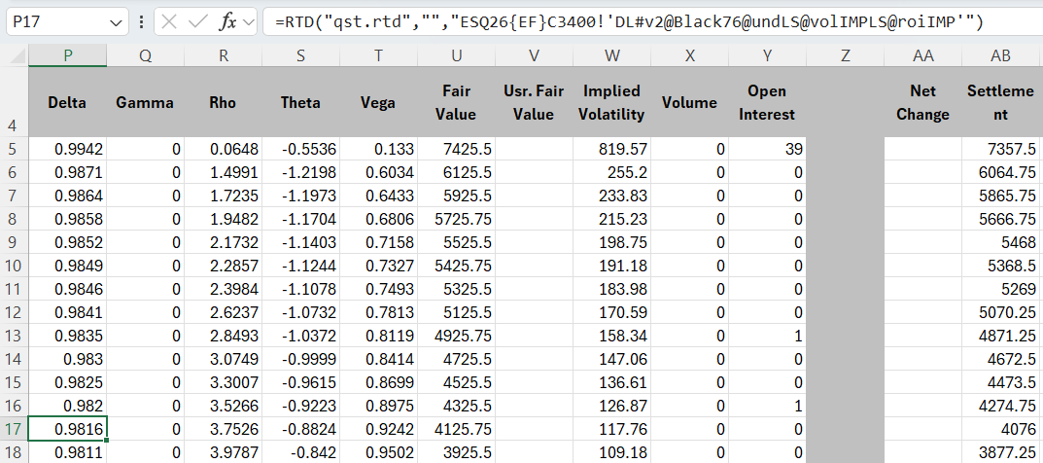Select Open Interest cell 39

[x=768, y=149]
